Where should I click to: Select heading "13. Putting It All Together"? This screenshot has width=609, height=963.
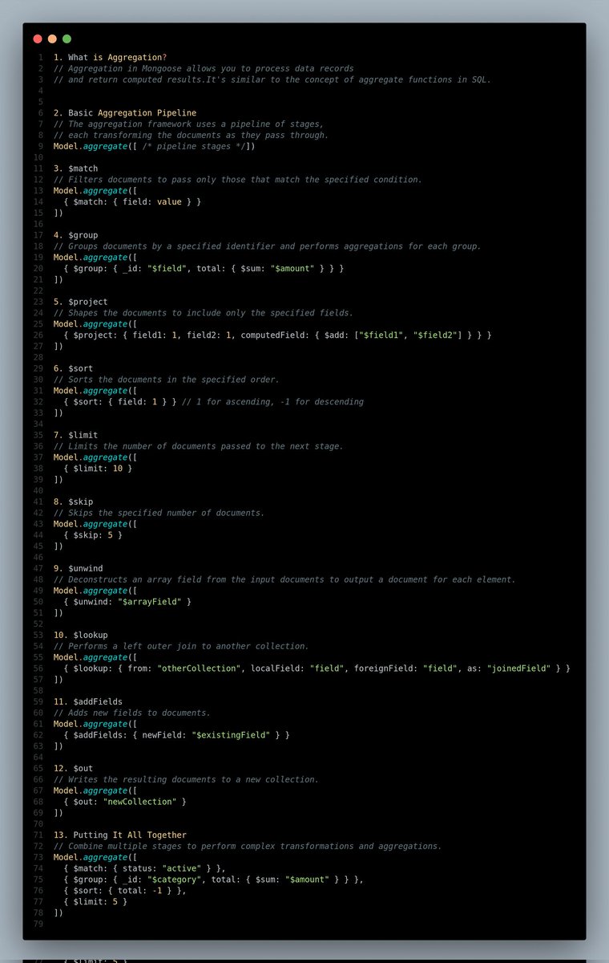point(120,835)
